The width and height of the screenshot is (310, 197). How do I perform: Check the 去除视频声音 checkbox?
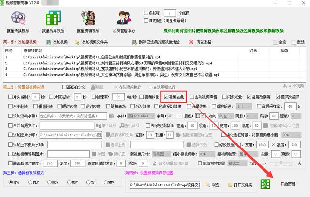click(192, 97)
